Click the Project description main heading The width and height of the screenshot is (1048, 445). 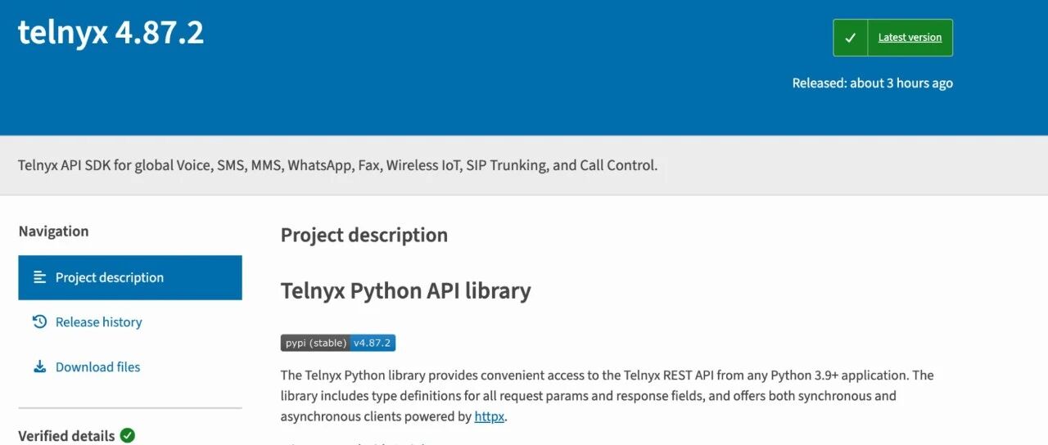click(x=364, y=235)
